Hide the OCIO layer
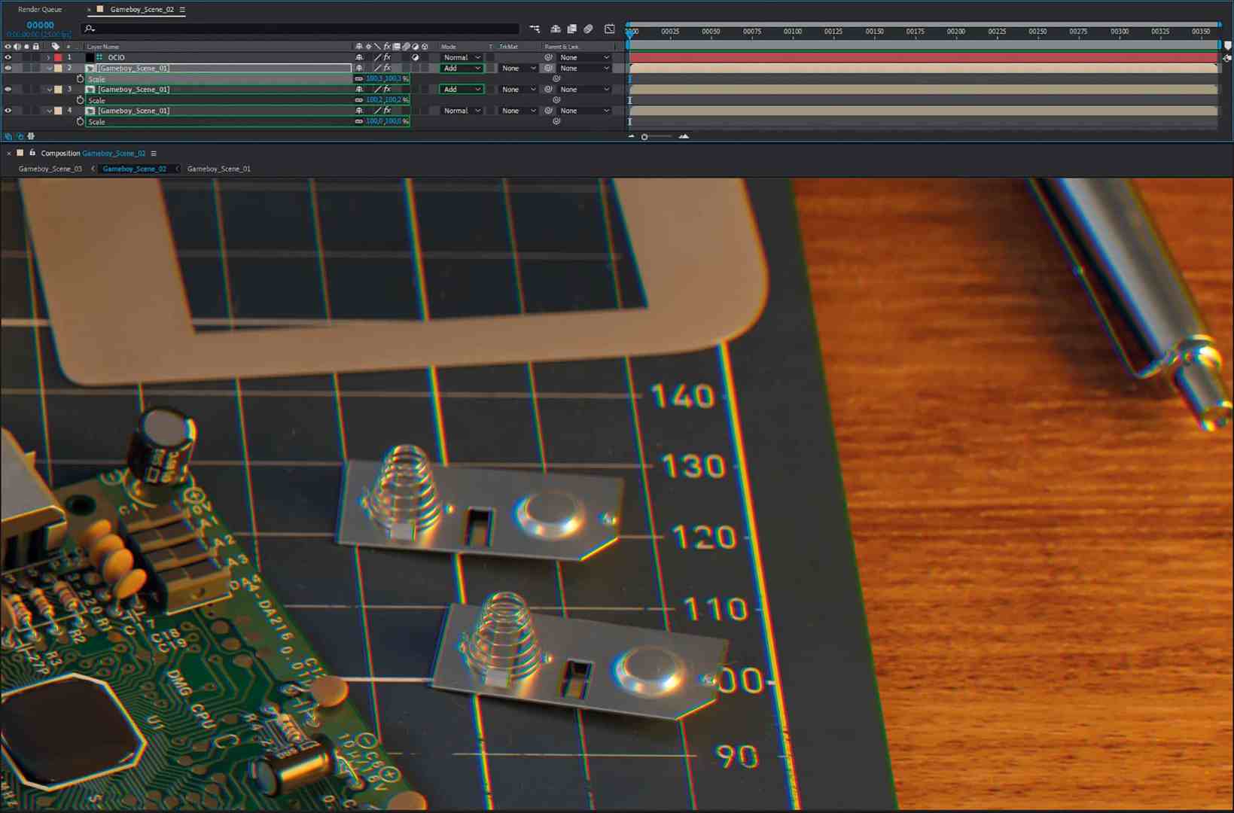Viewport: 1234px width, 813px height. 8,57
